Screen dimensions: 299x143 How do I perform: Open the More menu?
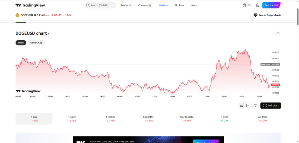tap(194, 5)
